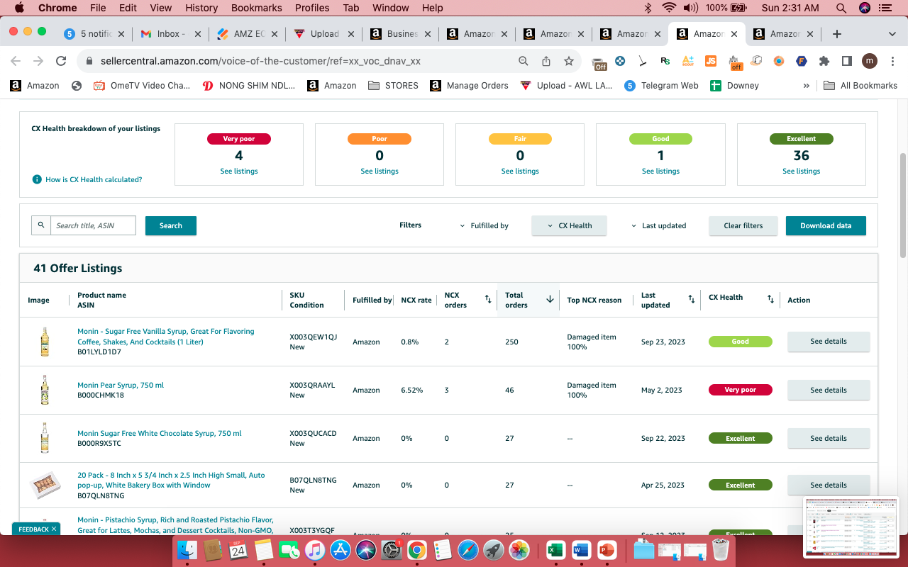Open the RS extension icon

[665, 61]
